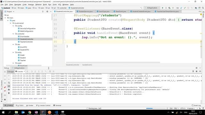Viewport: 205px width, 115px height.
Task: Show Git history clock icon
Action: (188, 8)
